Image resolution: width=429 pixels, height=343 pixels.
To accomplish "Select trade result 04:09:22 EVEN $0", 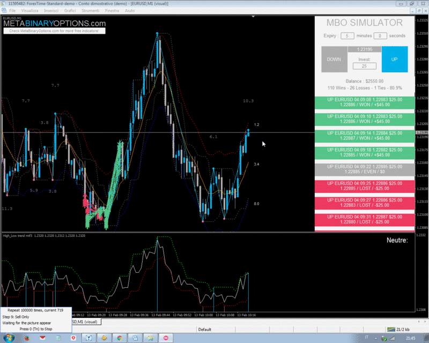I will (x=365, y=169).
